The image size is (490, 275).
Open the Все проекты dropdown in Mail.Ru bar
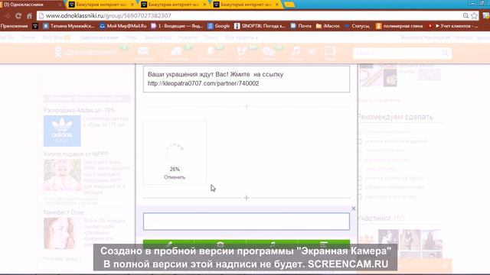pos(242,37)
